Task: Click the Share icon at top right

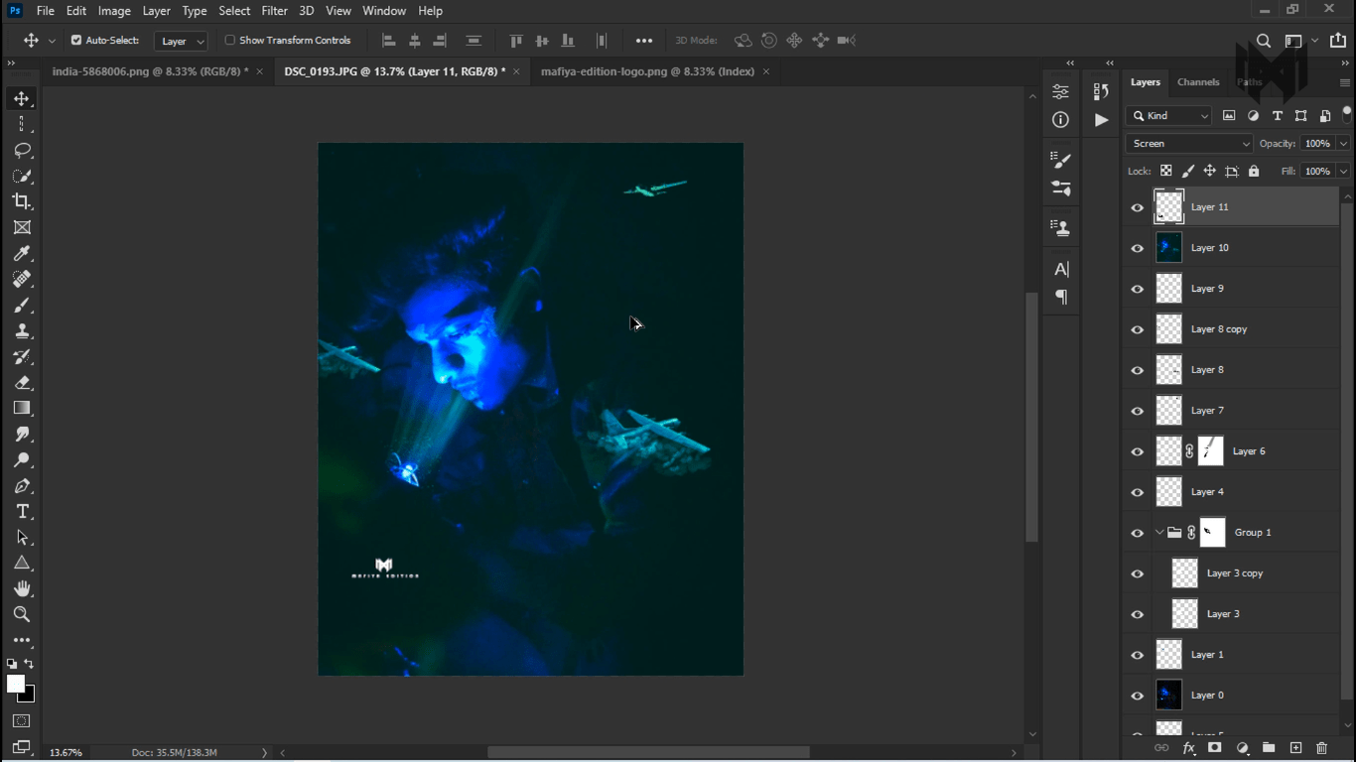Action: 1338,41
